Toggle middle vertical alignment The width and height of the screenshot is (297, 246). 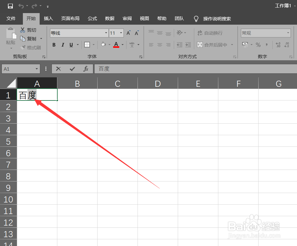(x=160, y=33)
